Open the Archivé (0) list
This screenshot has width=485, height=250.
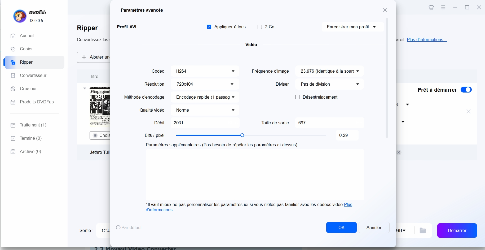tap(34, 152)
